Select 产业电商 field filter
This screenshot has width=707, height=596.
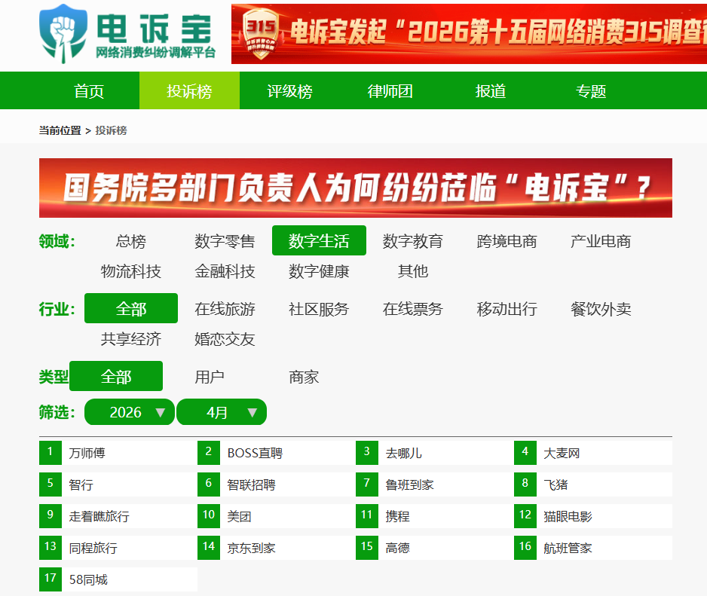tap(601, 241)
